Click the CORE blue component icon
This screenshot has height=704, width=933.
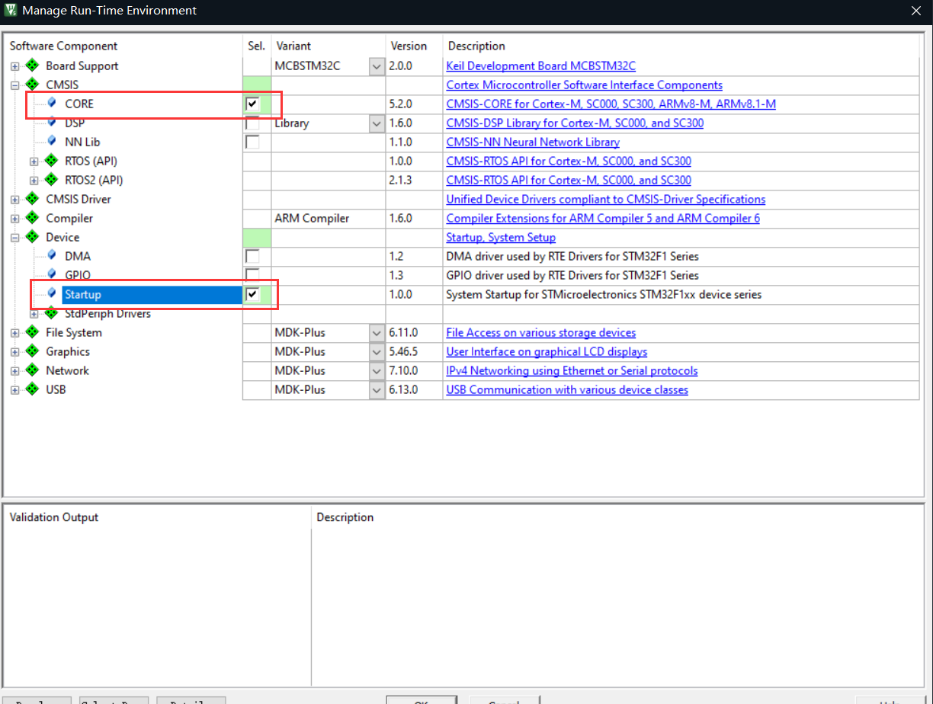pos(51,103)
